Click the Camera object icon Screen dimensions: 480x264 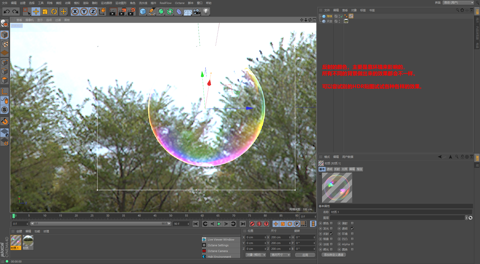point(197,11)
